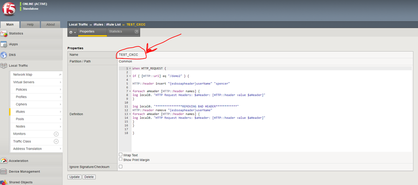Add a new Traffic Class with plus icon
Screen dimensions: 418x185
coord(56,141)
